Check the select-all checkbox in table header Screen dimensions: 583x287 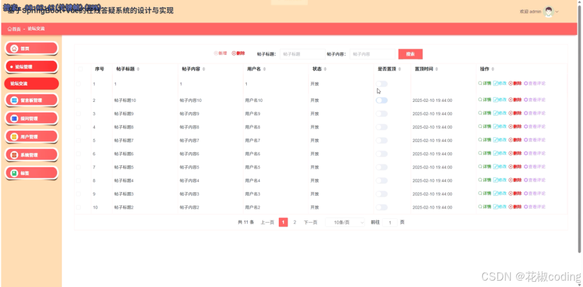coord(80,69)
